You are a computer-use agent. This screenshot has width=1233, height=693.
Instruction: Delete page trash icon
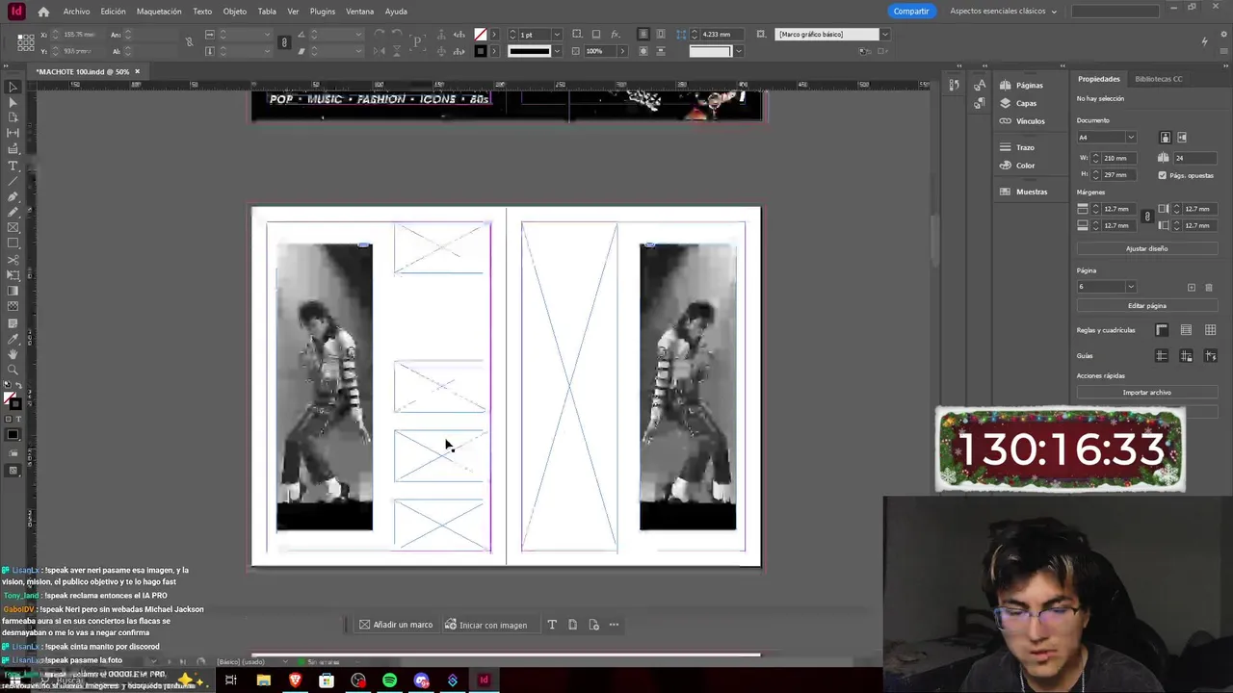[1209, 287]
